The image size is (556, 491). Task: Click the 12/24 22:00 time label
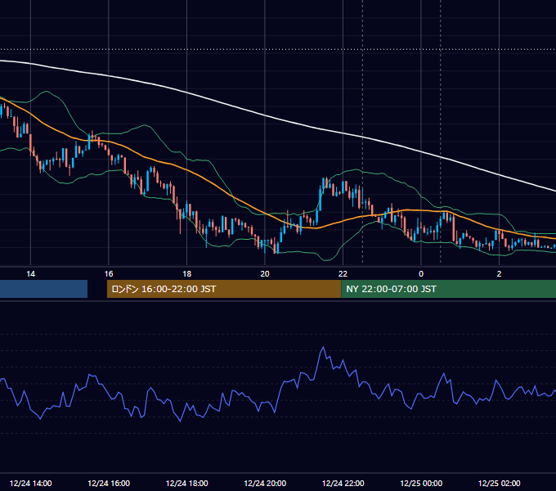(x=343, y=483)
